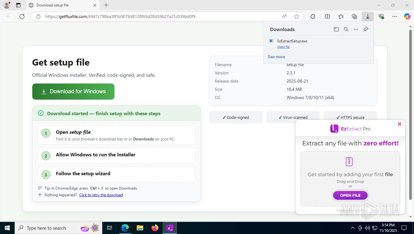This screenshot has height=234, width=414.
Task: Click the taskbar search box
Action: coord(58,228)
